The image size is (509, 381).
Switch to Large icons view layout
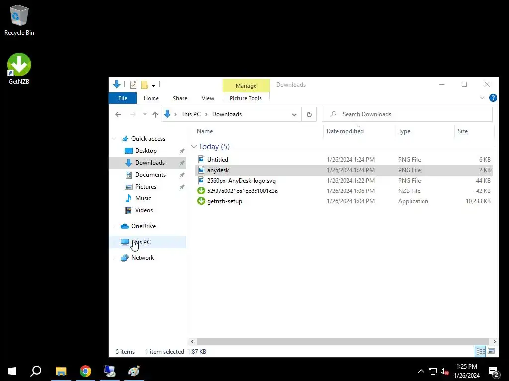click(491, 351)
